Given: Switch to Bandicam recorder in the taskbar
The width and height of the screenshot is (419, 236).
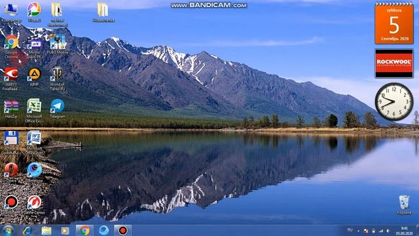Looking at the screenshot, I should 122,230.
